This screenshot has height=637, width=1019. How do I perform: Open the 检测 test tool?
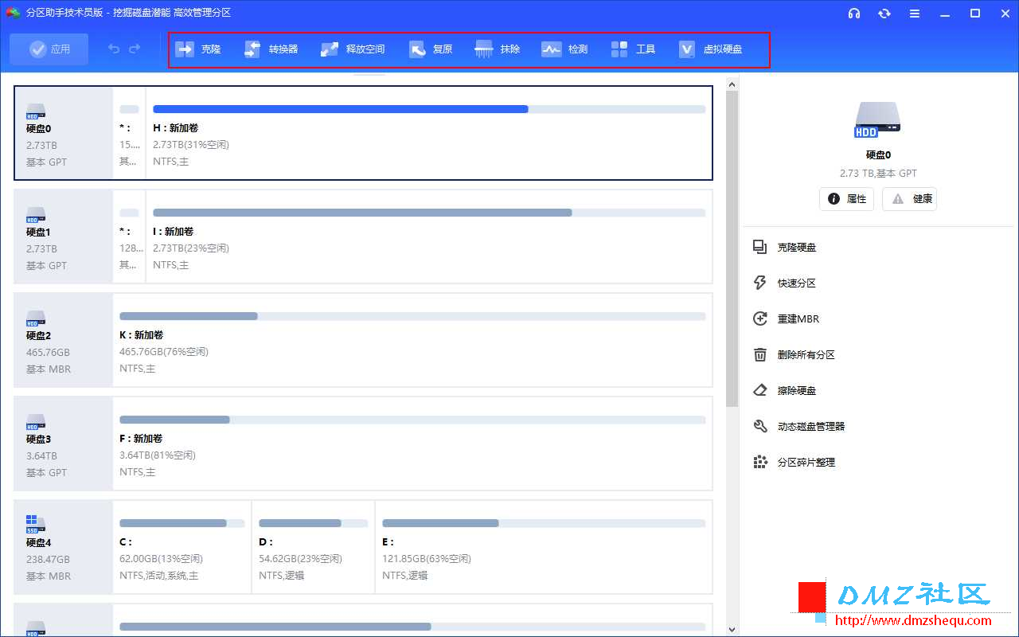click(564, 49)
